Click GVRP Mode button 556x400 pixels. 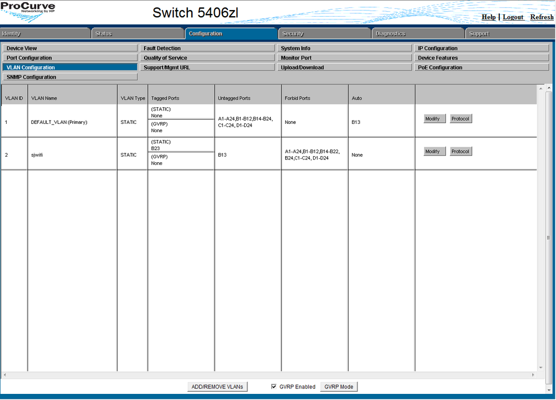coord(339,387)
